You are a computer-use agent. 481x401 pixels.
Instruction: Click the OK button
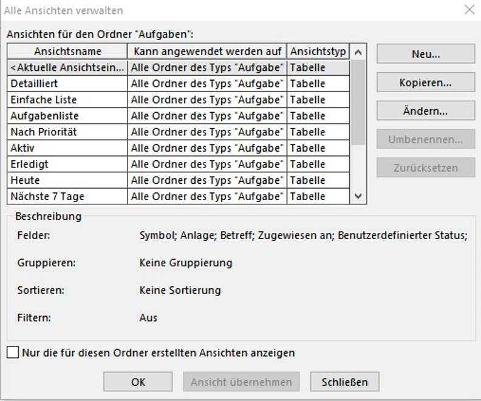pos(138,382)
